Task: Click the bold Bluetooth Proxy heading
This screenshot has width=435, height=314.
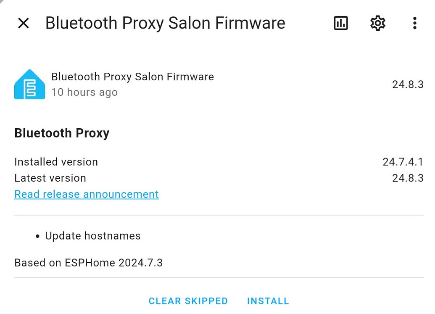Action: (62, 133)
